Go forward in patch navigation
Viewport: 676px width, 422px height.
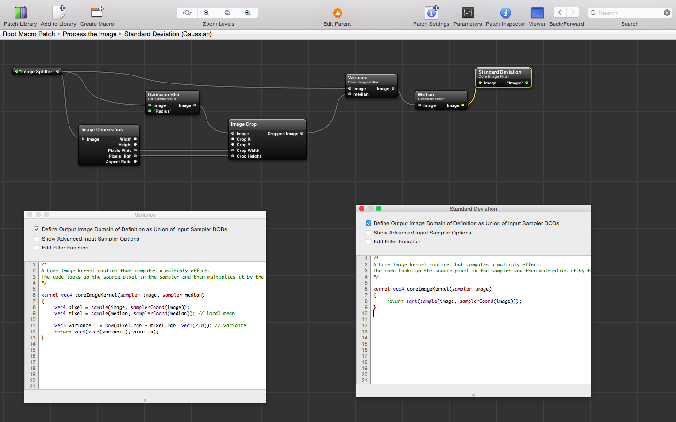tap(573, 13)
